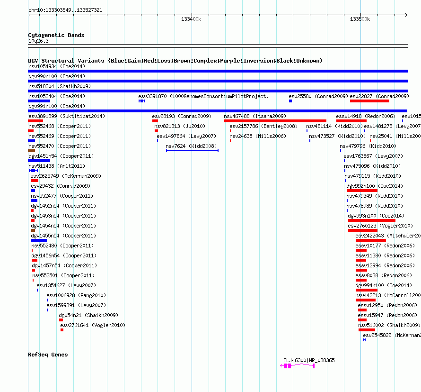The image size is (421, 392).
Task: Open the essv14918 (Redon2006) label
Action: tap(366, 116)
